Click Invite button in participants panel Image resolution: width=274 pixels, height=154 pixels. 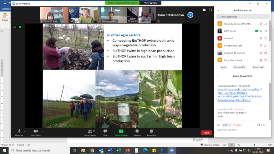coord(223,67)
